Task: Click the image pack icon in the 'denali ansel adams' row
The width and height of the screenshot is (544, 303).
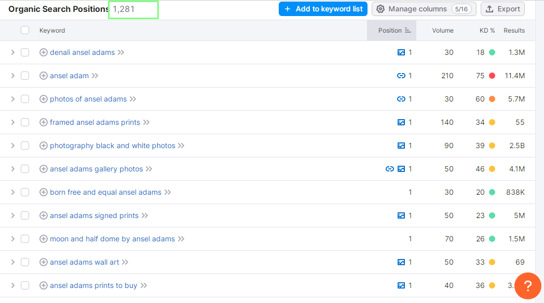Action: [401, 52]
